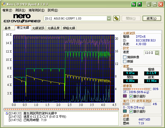Click the disc ID RICOHJPN R03
This screenshot has height=128, width=165.
pyautogui.click(x=146, y=41)
